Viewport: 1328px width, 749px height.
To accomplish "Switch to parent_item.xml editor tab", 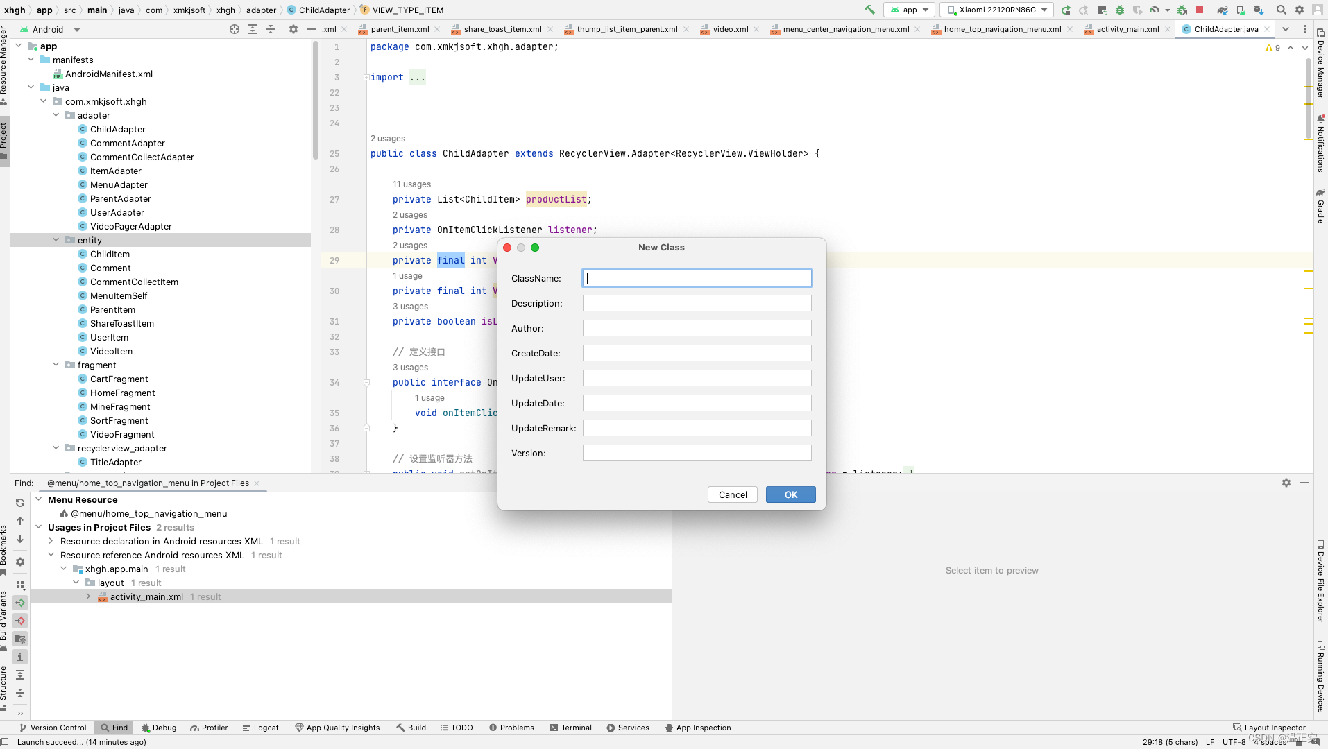I will click(x=400, y=29).
